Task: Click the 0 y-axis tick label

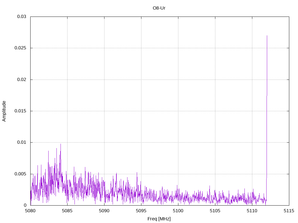Action: pyautogui.click(x=25, y=205)
